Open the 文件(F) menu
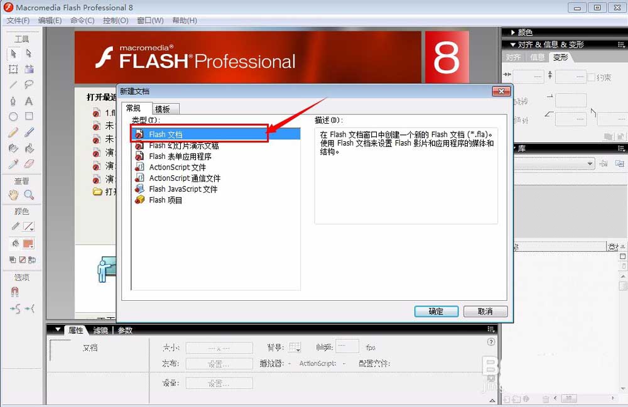 coord(18,21)
